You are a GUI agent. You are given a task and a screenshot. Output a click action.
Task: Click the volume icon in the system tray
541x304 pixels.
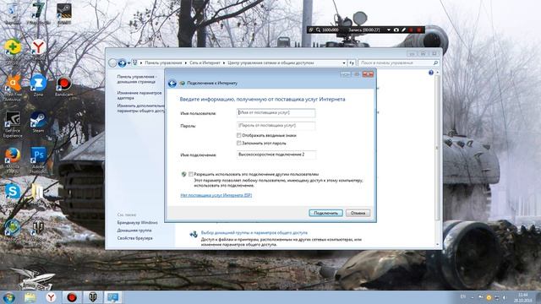(504, 297)
